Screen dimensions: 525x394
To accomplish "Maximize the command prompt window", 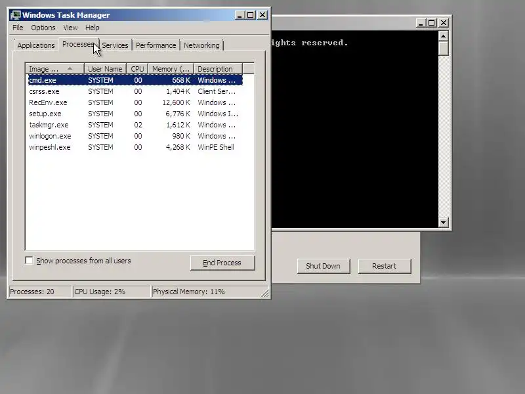I will point(432,23).
